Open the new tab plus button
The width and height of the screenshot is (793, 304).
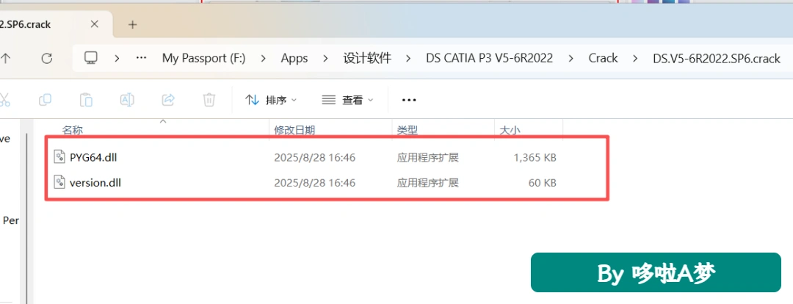[x=132, y=24]
